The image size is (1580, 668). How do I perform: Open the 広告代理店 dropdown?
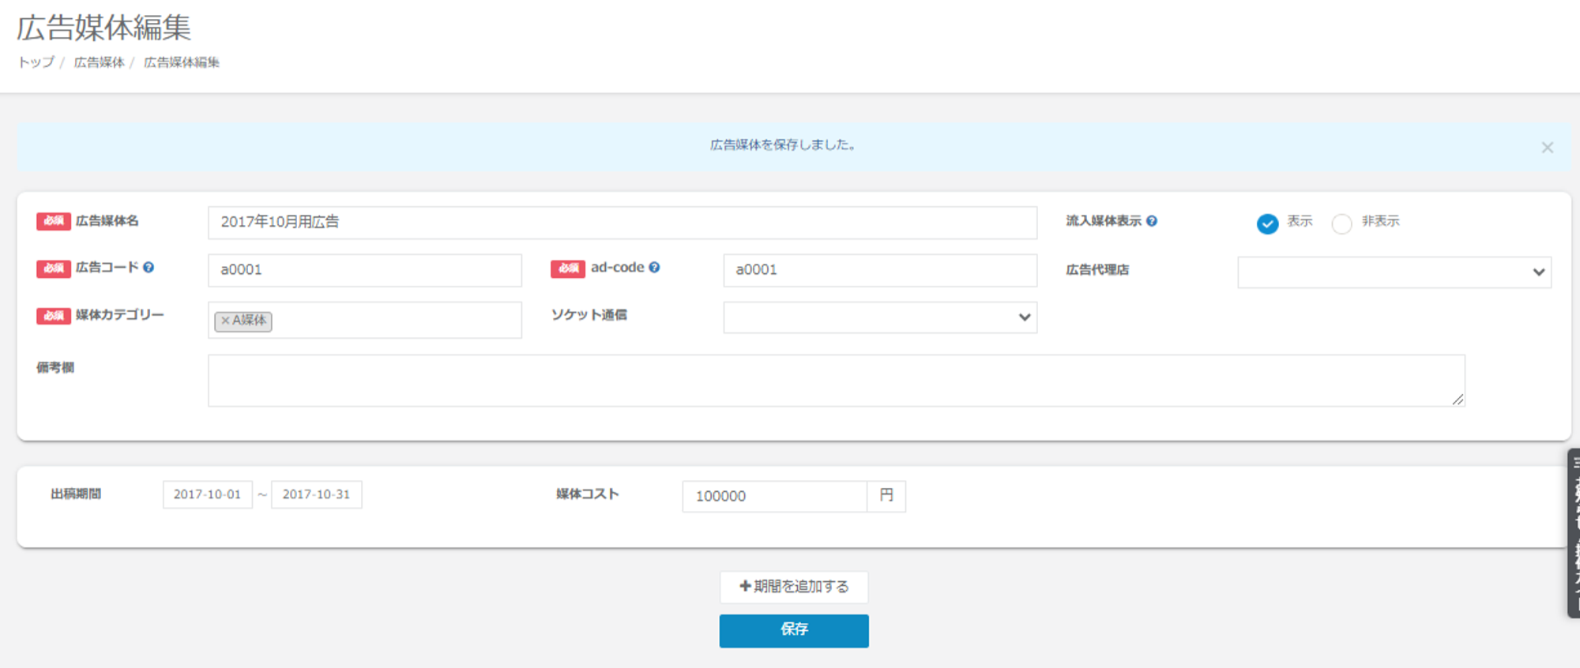[x=1394, y=272]
